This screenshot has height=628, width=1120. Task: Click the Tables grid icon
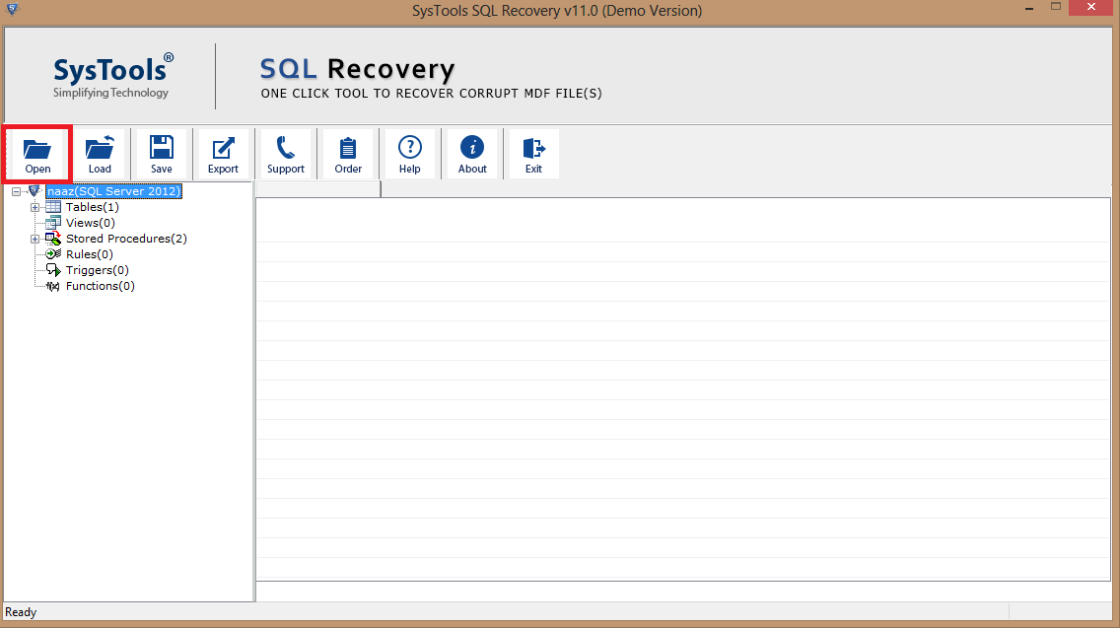tap(53, 207)
